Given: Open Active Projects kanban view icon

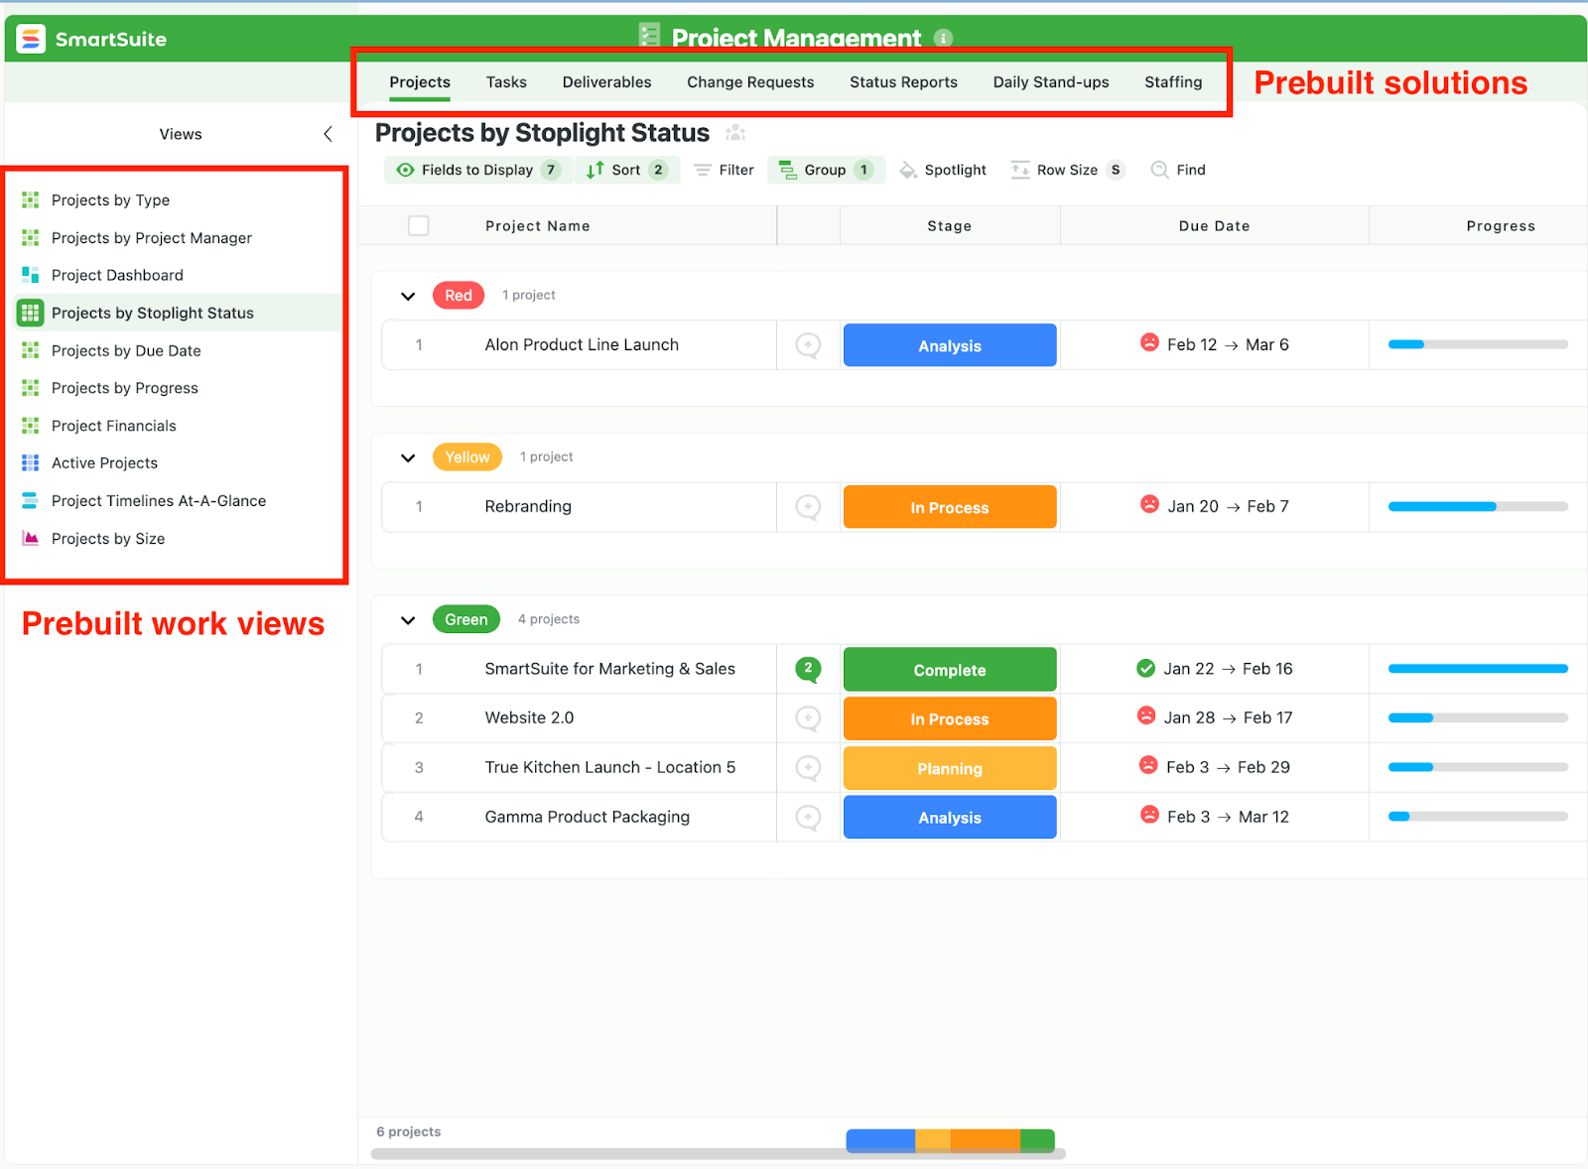Looking at the screenshot, I should 31,462.
